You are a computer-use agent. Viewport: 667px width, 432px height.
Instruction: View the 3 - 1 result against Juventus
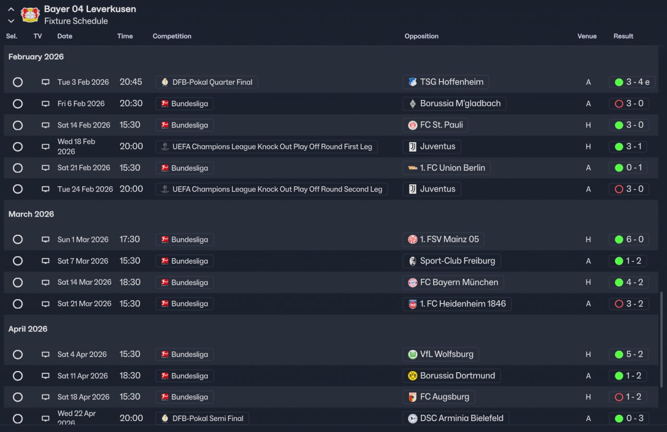pos(628,147)
